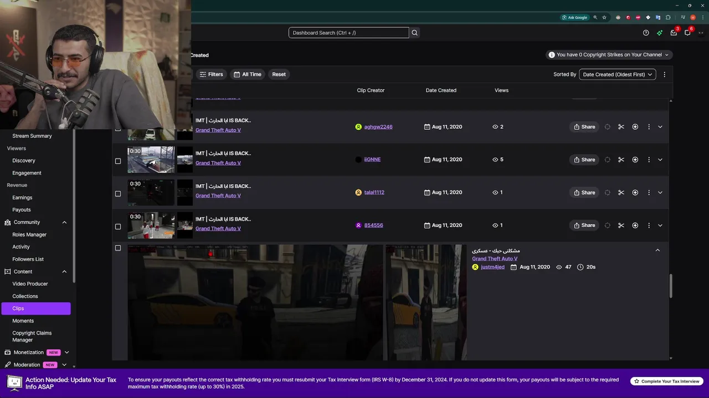This screenshot has height=398, width=709.
Task: Play the 0:30 thumbnail of iiGNNE clip
Action: click(151, 160)
